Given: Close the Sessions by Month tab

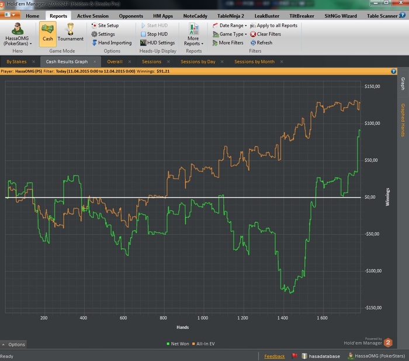Looking at the screenshot, I should point(282,61).
